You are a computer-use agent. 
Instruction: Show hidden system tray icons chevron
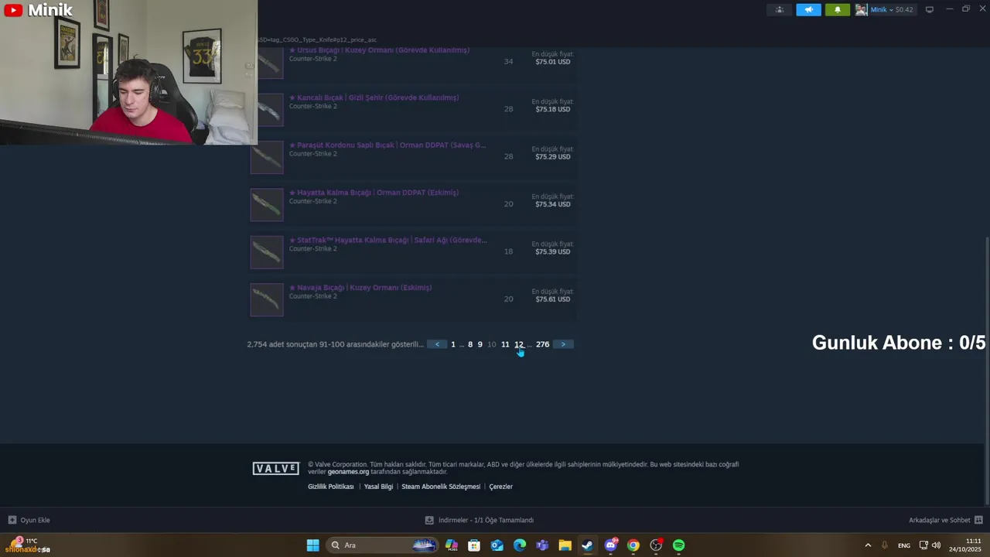click(868, 545)
